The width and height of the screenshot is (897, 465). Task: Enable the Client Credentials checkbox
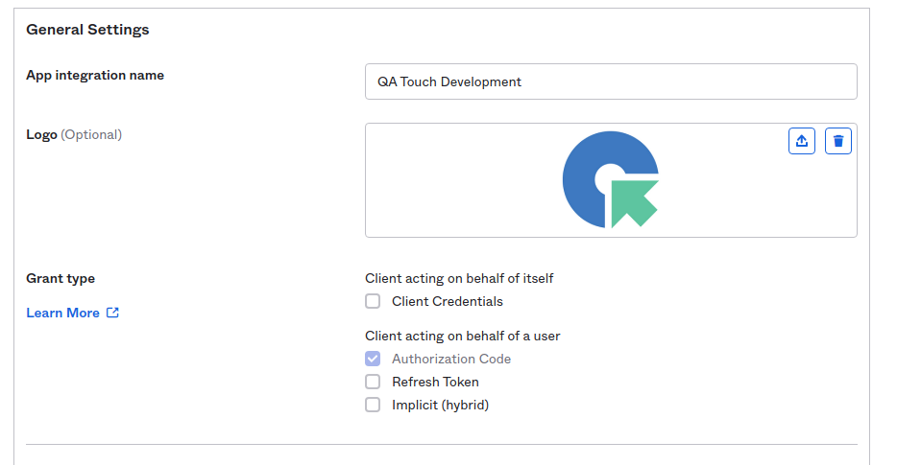373,301
